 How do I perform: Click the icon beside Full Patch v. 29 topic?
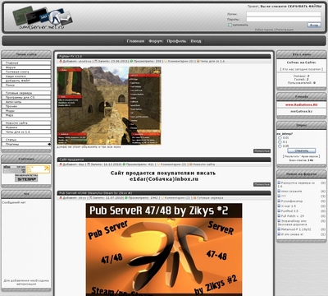(x=279, y=215)
